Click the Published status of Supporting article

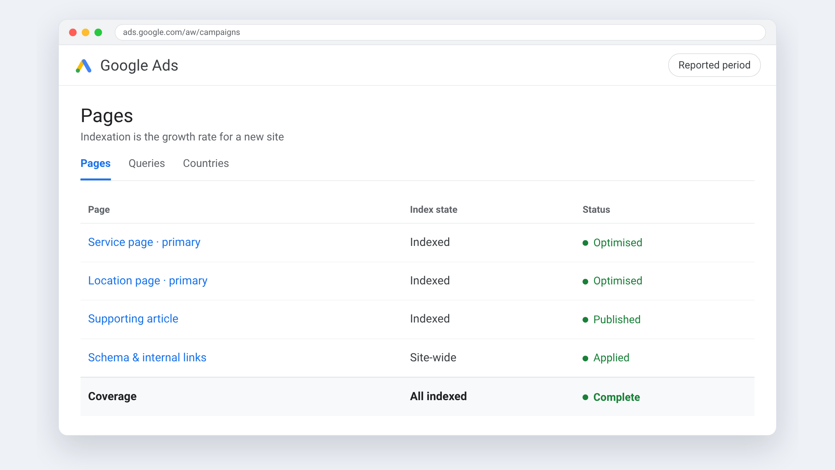(611, 320)
